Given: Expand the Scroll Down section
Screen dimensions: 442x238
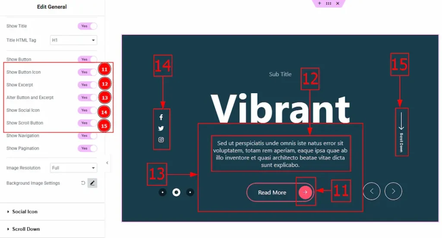Looking at the screenshot, I should coord(26,229).
